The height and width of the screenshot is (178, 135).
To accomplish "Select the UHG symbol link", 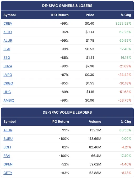I will 7,92.
